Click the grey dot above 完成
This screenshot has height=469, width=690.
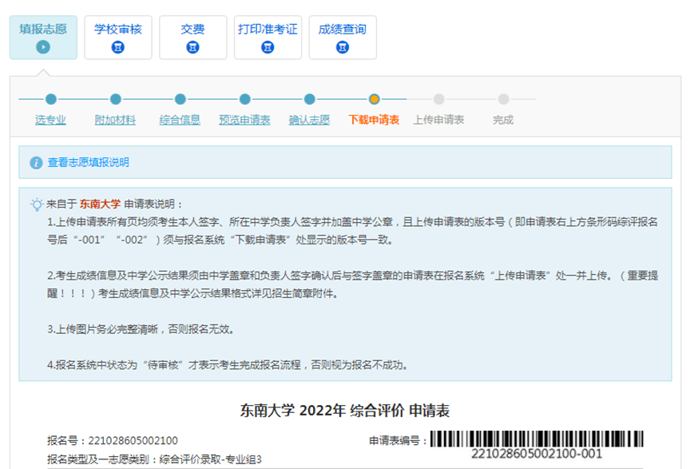click(x=503, y=99)
